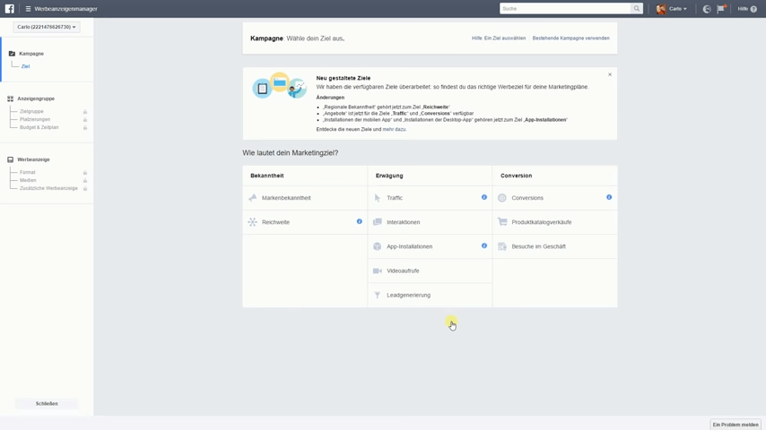Click the Schließen button

tap(47, 404)
